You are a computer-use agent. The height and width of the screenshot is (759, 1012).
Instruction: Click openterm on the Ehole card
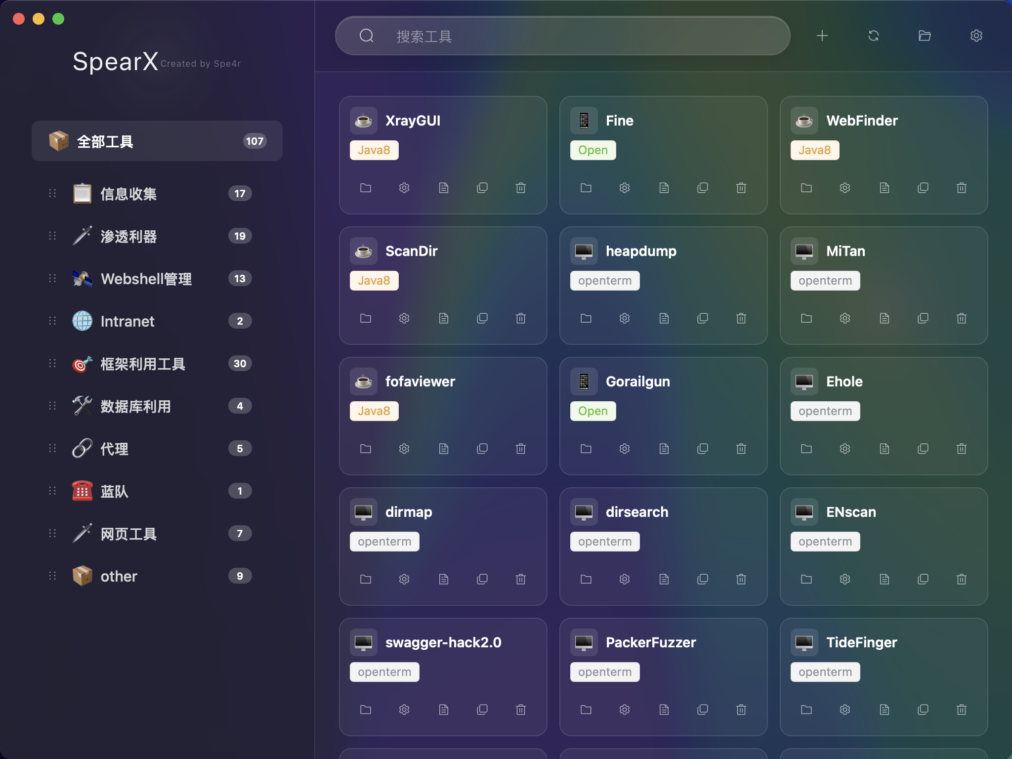(825, 411)
